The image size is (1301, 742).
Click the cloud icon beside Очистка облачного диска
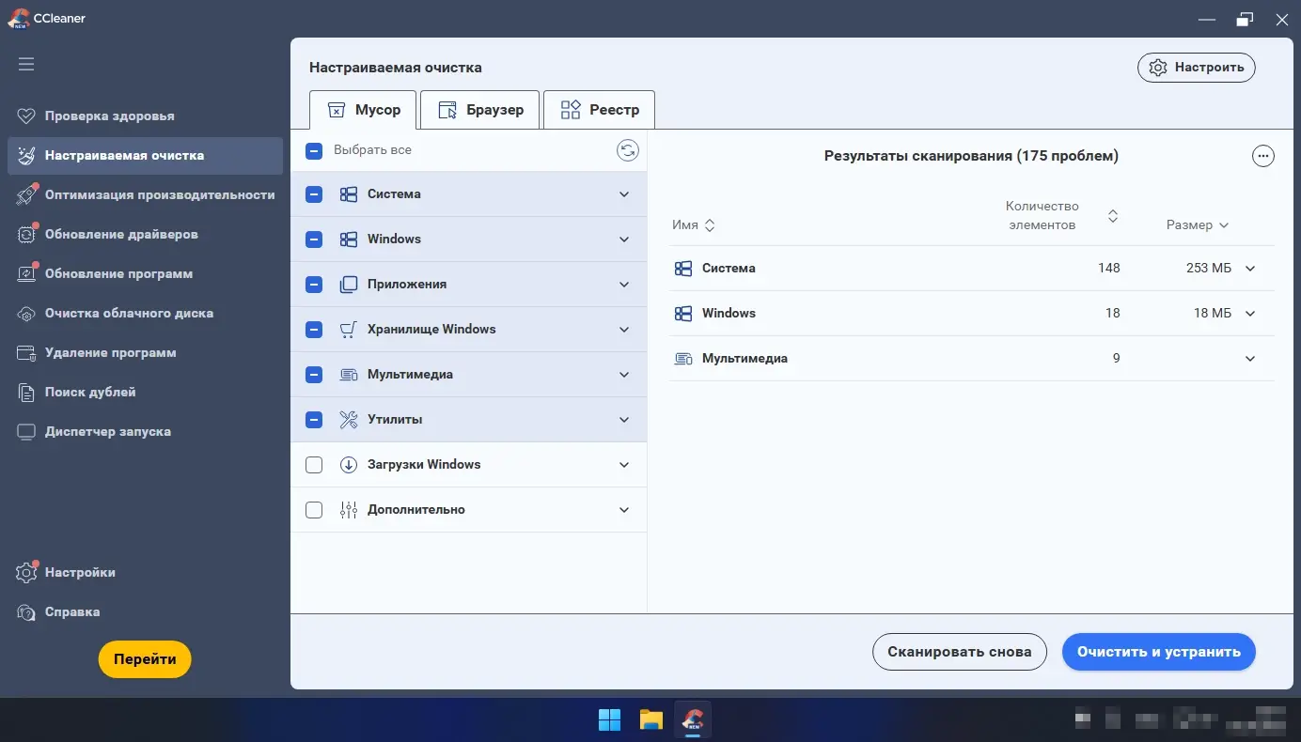pyautogui.click(x=27, y=314)
